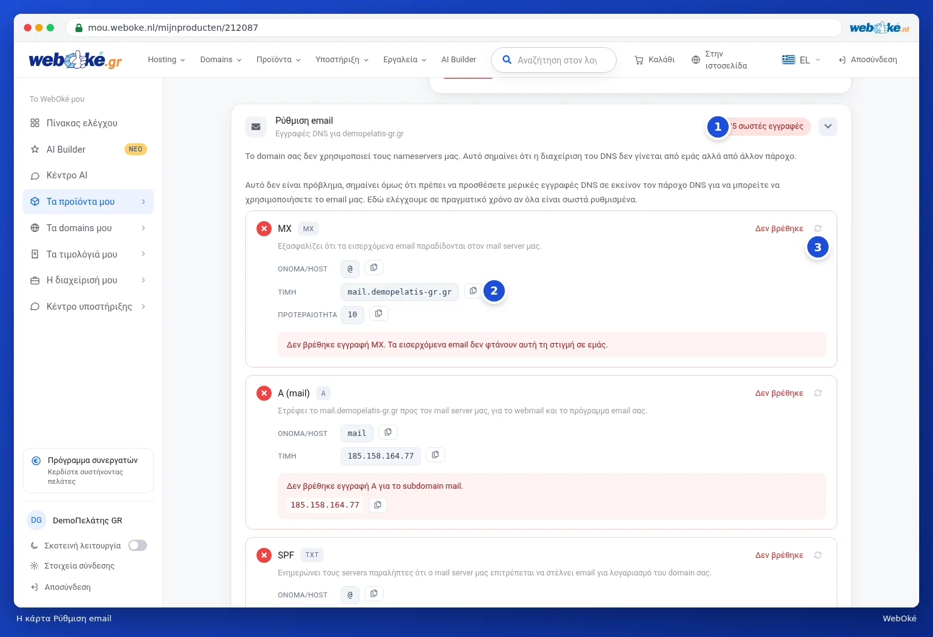Viewport: 933px width, 637px height.
Task: Copy the MX value mail.demopelatis-gr.gr
Action: (473, 291)
